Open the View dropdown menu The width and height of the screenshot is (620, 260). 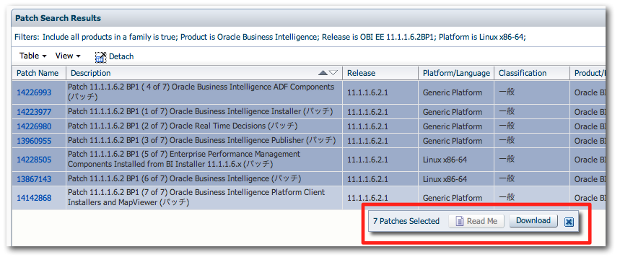(x=68, y=56)
